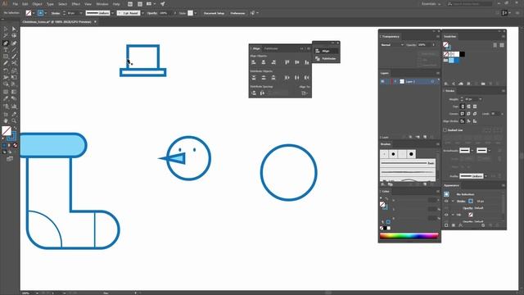
Task: Open the Align To dropdown
Action: click(x=305, y=93)
